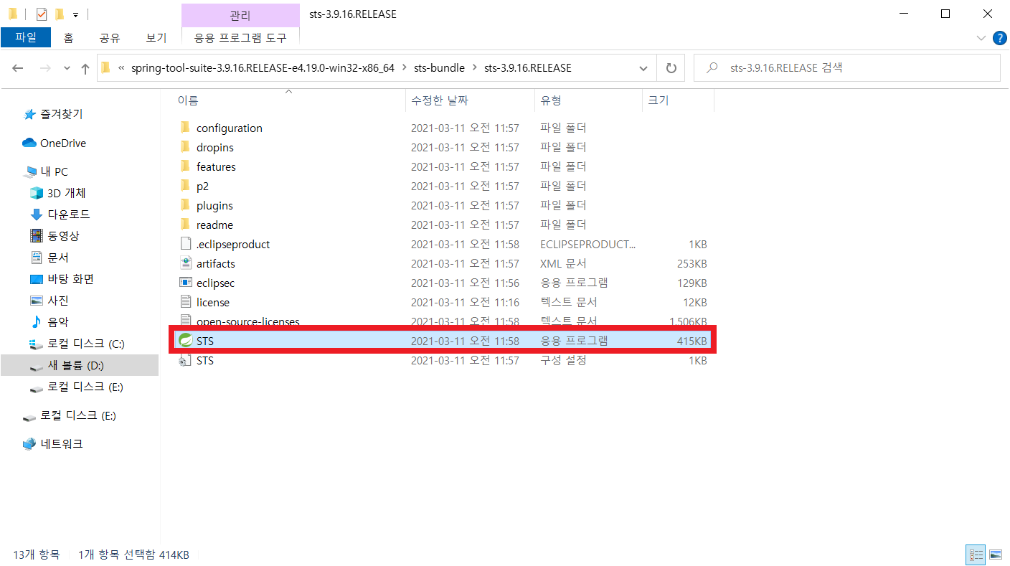Viewport: 1010px width, 566px height.
Task: Switch to large icons view layout
Action: coord(995,555)
